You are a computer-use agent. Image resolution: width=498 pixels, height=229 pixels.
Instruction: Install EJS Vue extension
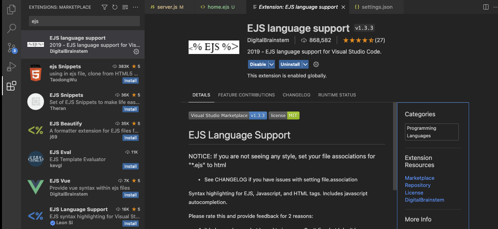point(130,195)
